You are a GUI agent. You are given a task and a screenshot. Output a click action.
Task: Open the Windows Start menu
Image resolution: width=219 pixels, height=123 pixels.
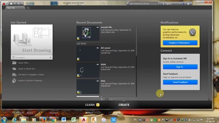pyautogui.click(x=4, y=120)
